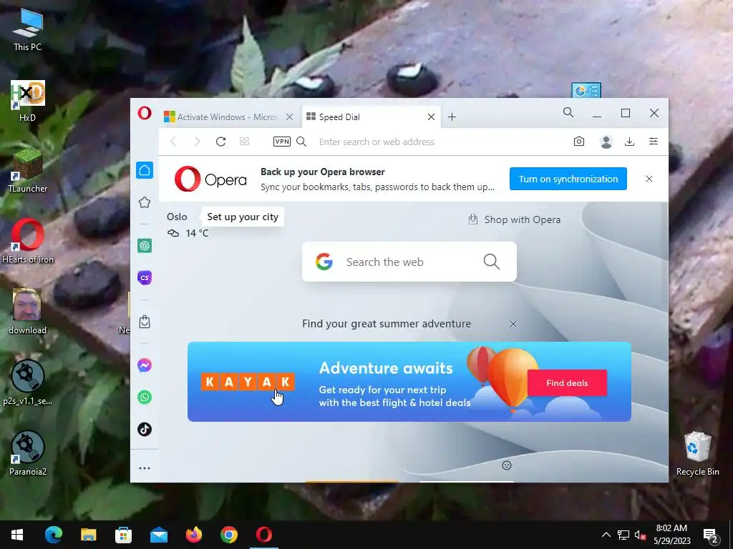The height and width of the screenshot is (549, 733).
Task: Select the This PC desktop icon
Action: 28,30
